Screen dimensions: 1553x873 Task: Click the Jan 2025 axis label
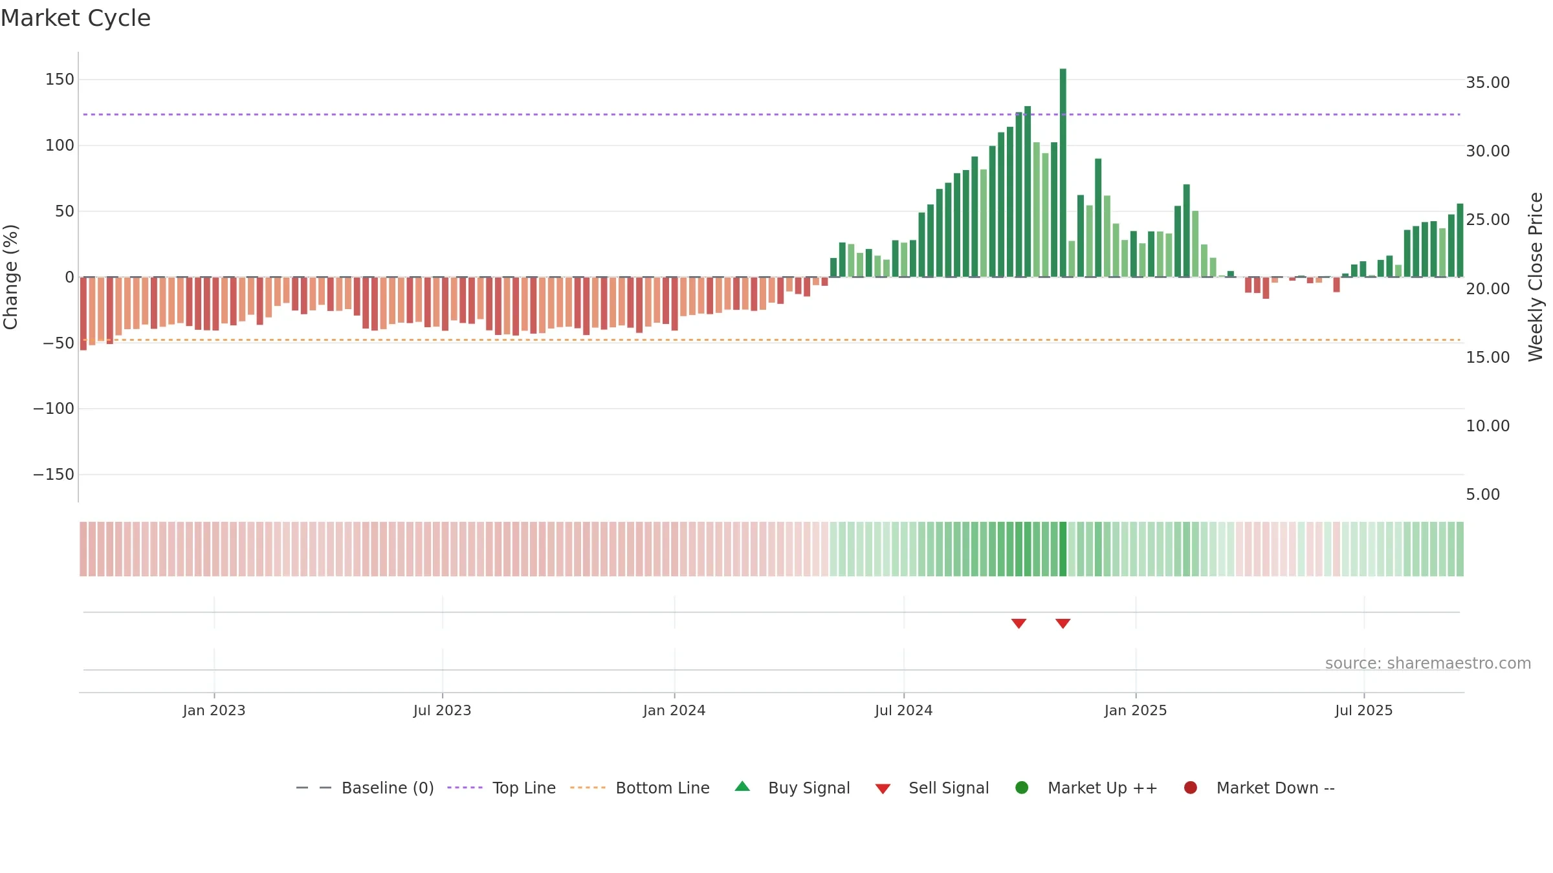1136,711
